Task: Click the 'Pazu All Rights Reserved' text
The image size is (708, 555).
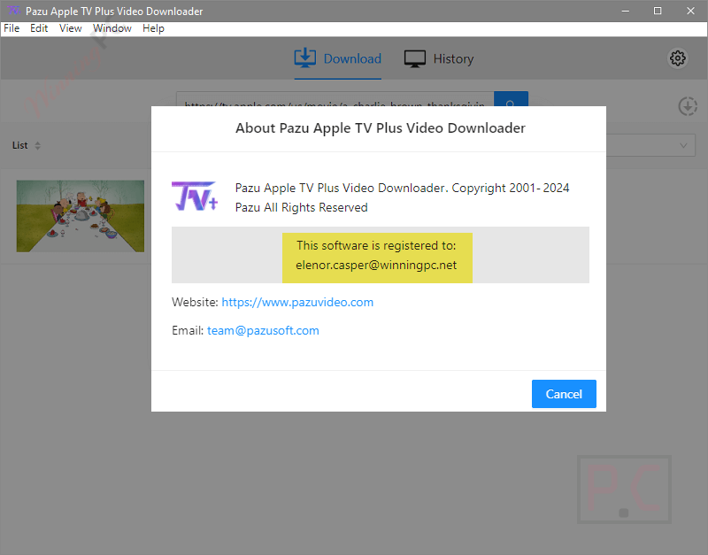Action: 301,207
